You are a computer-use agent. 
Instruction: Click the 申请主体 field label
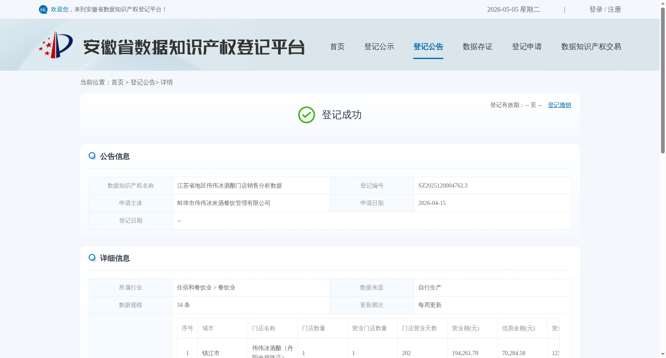[131, 203]
